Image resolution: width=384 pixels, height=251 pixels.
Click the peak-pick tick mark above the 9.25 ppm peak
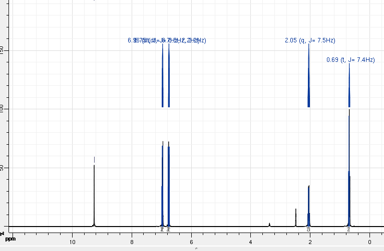pyautogui.click(x=94, y=160)
